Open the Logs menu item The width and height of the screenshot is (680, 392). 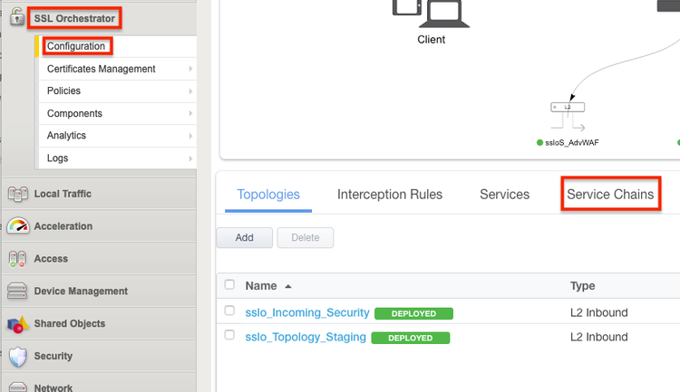(117, 158)
